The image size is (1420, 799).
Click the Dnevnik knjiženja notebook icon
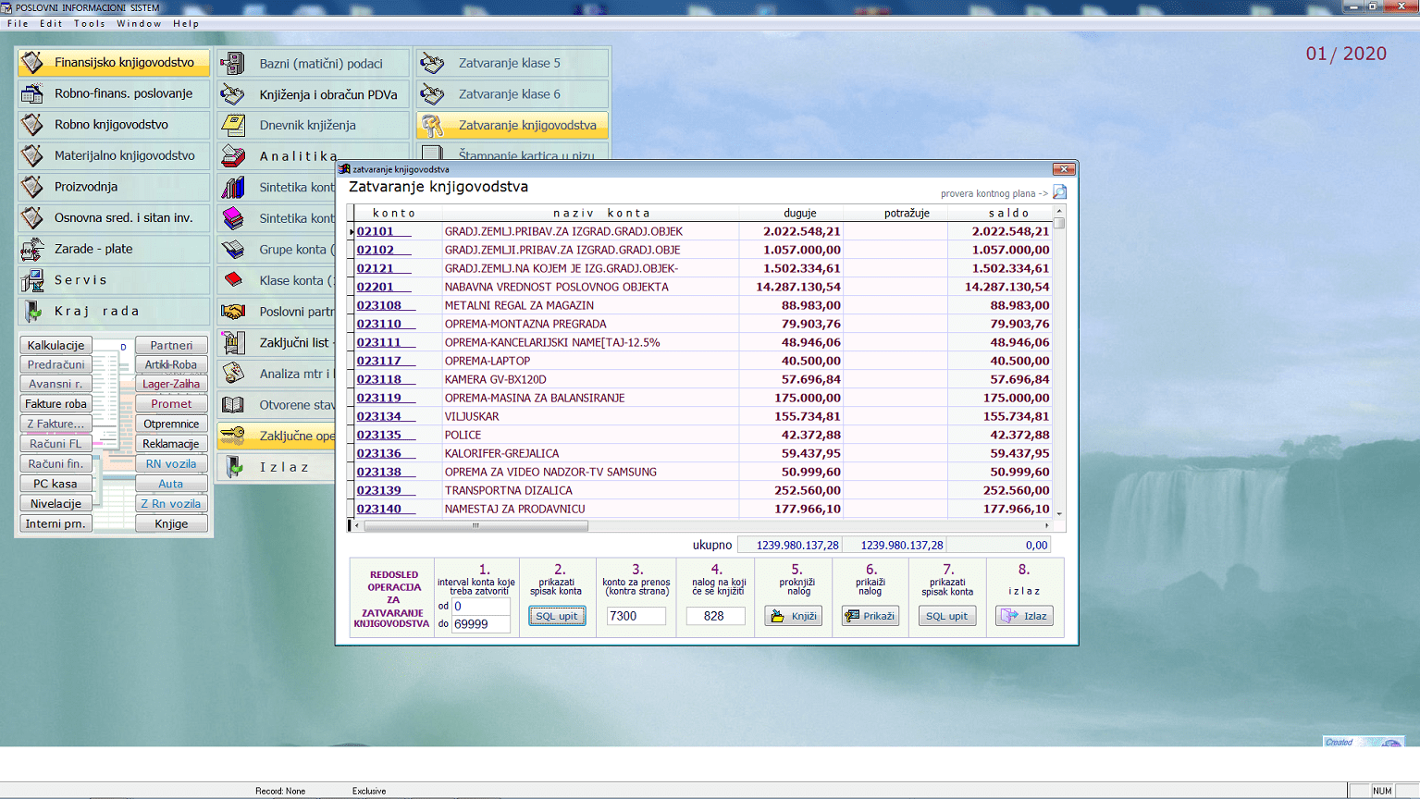[x=233, y=125]
